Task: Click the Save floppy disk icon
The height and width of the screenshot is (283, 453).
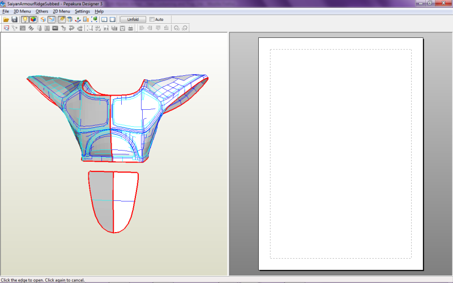Action: (15, 20)
